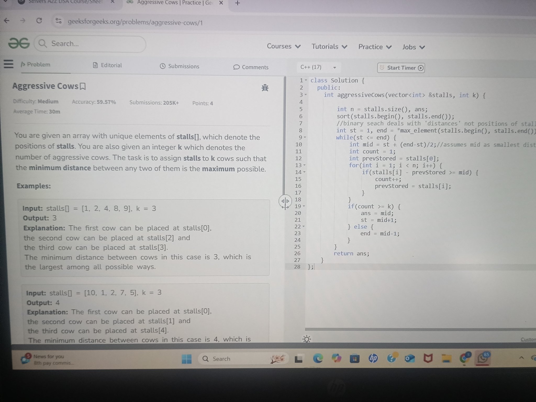This screenshot has height=402, width=536.
Task: Click the Windows Start button
Action: point(187,359)
